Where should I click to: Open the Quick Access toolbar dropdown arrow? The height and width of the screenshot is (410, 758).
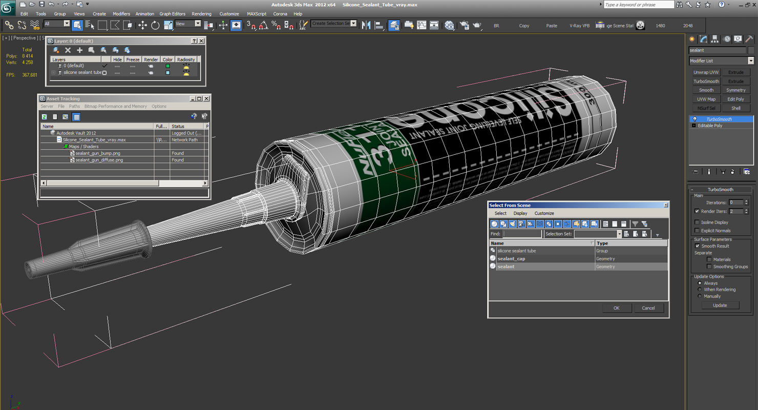pos(88,4)
